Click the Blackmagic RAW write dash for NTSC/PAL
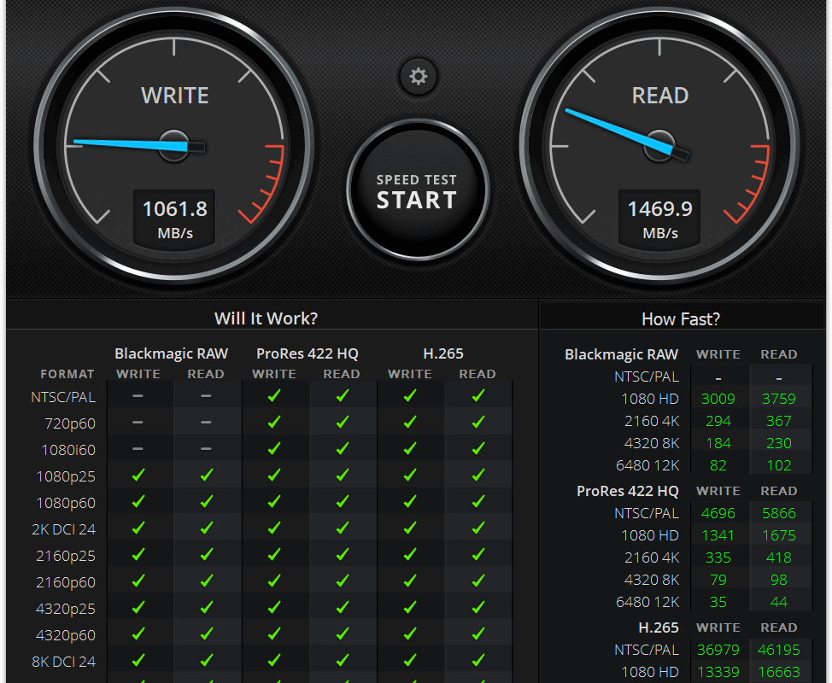This screenshot has height=683, width=832. pos(138,396)
